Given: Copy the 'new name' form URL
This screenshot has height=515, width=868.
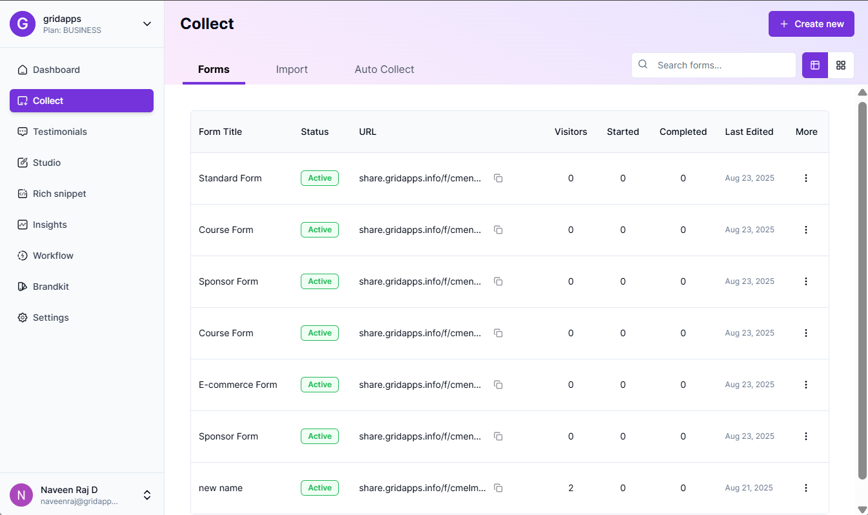Looking at the screenshot, I should point(498,488).
